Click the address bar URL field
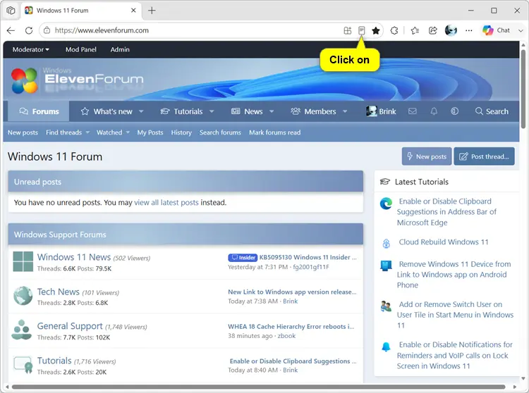529x393 pixels. tap(195, 30)
